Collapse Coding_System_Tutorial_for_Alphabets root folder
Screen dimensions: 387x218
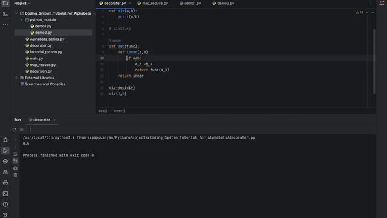[x=16, y=13]
